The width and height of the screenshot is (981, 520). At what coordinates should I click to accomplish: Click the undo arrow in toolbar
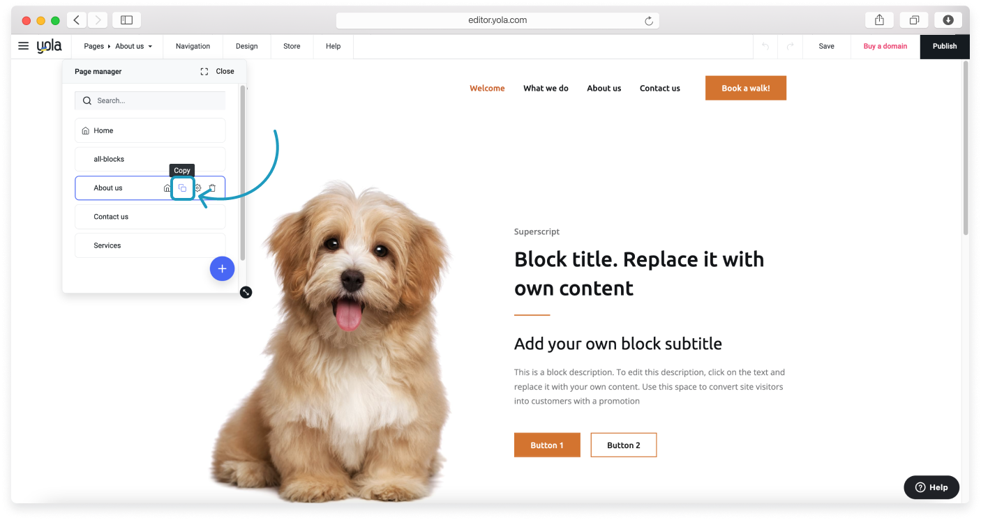pyautogui.click(x=765, y=46)
